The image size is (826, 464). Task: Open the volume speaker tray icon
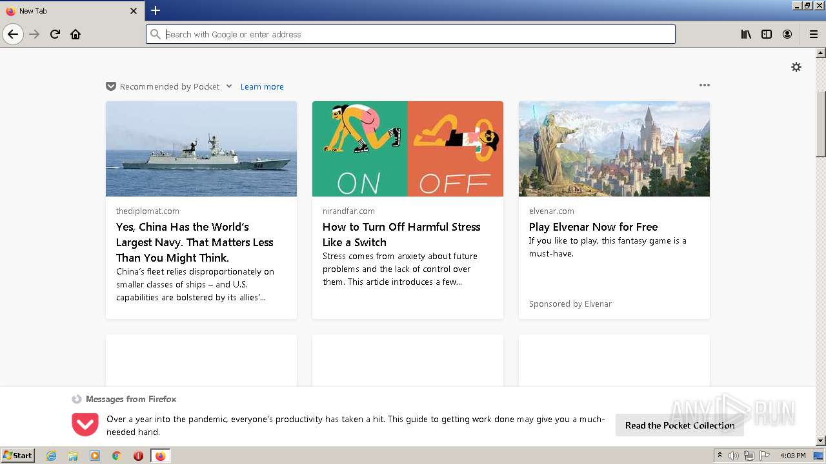pyautogui.click(x=734, y=456)
